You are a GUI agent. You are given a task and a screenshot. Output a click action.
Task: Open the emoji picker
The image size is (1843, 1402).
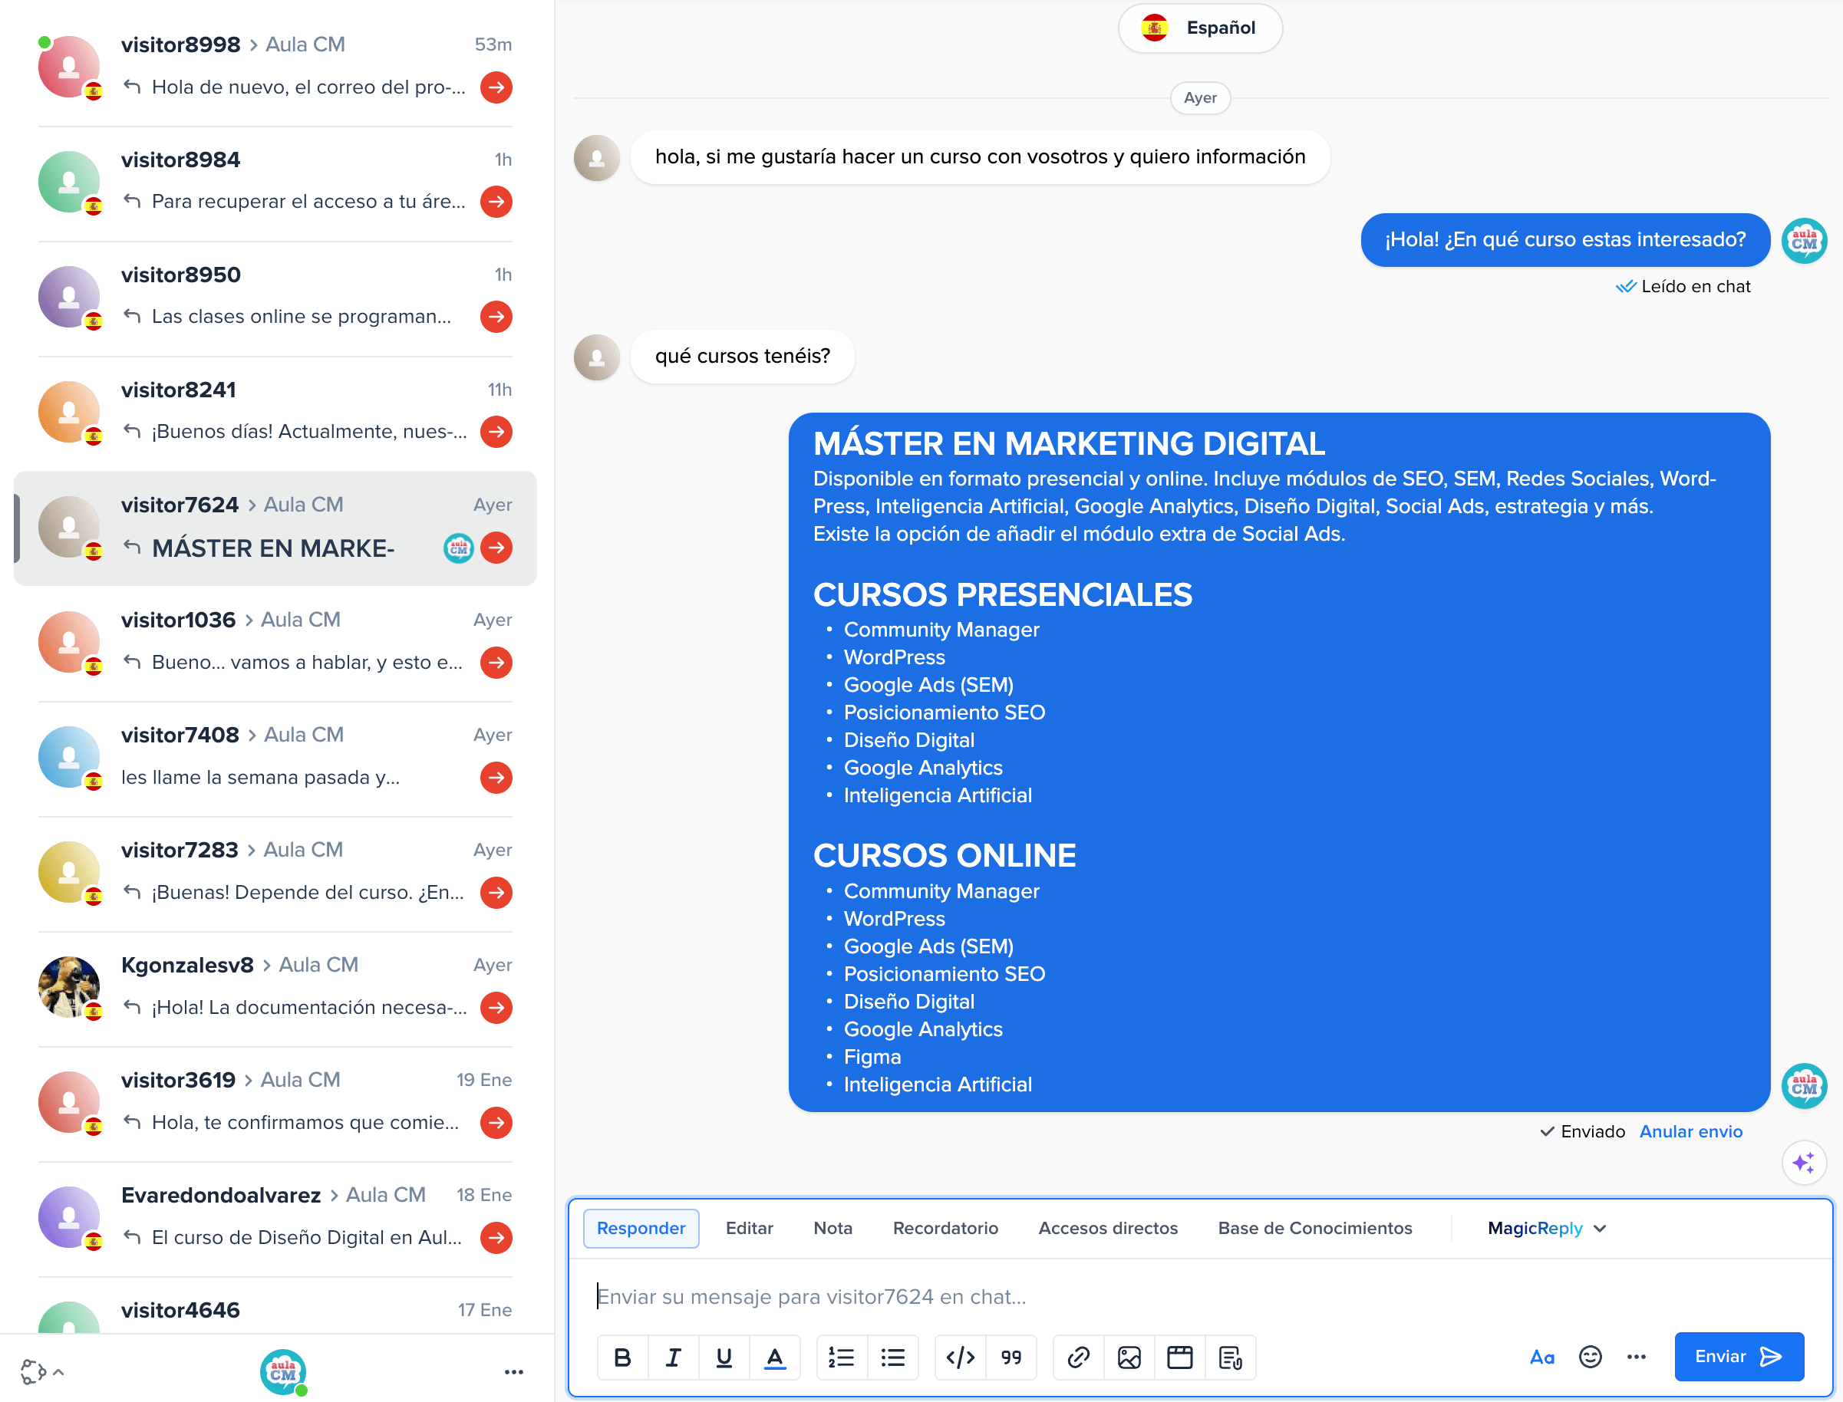(x=1590, y=1357)
